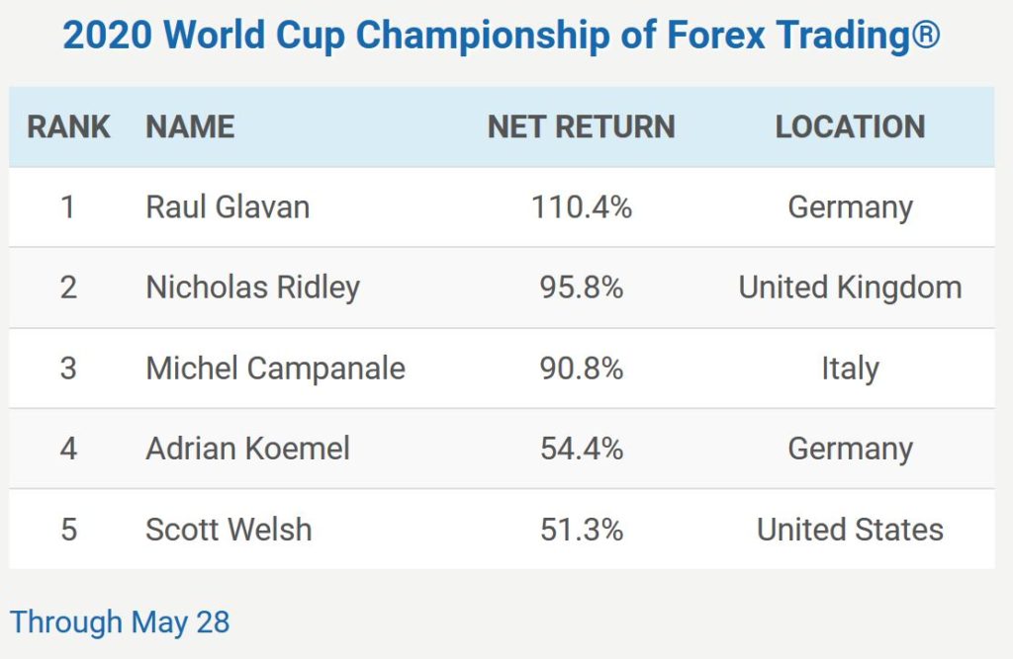Viewport: 1013px width, 659px height.
Task: Click the 110.4% net return value
Action: (582, 207)
